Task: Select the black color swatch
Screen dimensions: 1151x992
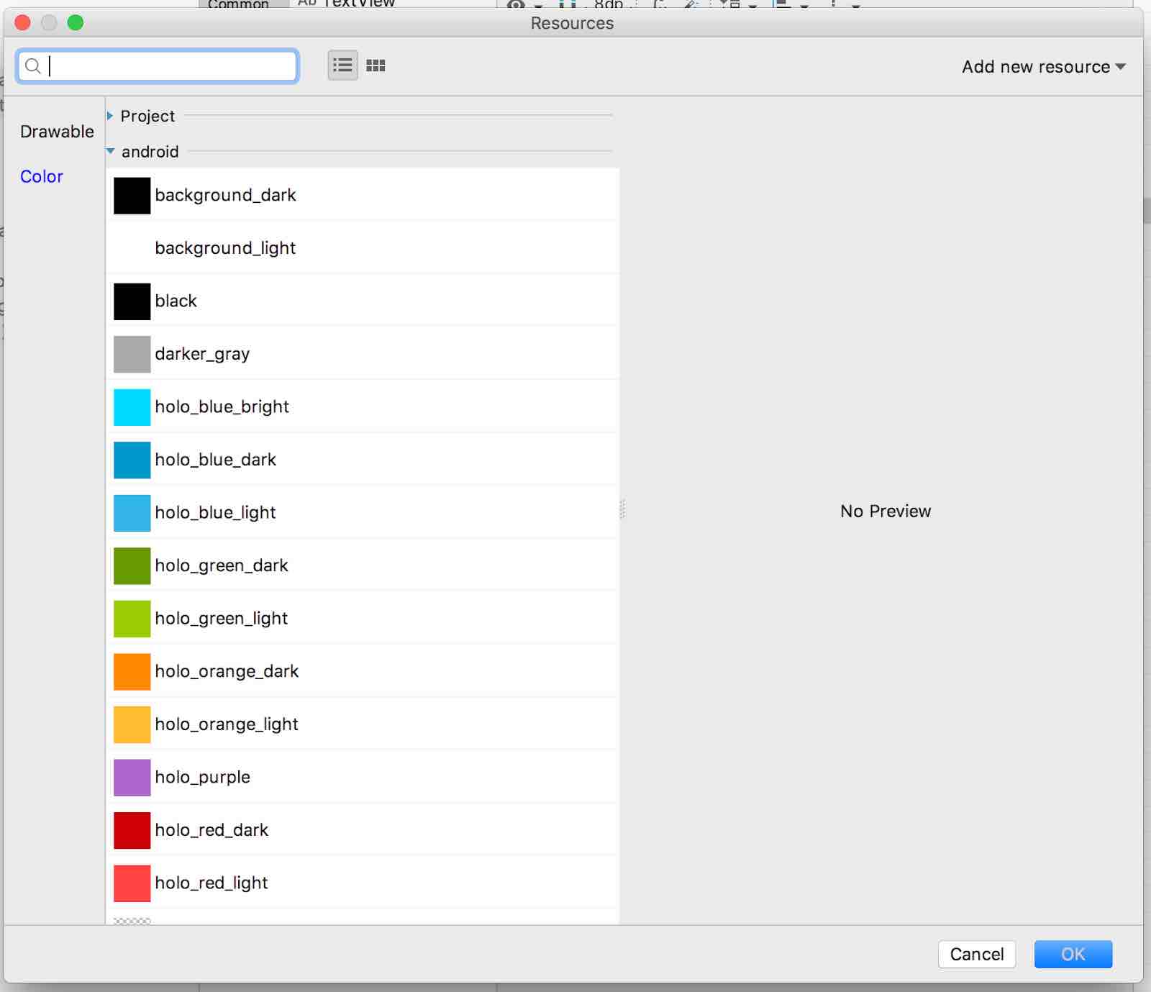Action: click(132, 301)
